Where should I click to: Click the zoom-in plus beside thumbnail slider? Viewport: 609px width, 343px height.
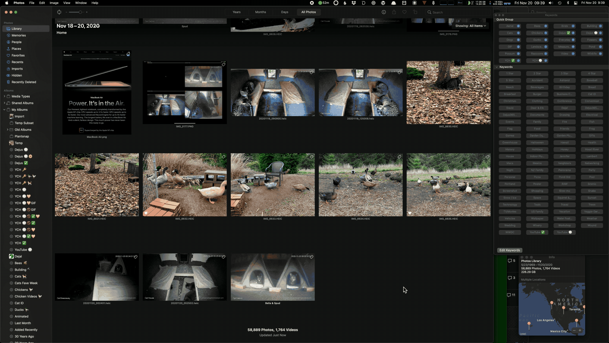(x=87, y=12)
